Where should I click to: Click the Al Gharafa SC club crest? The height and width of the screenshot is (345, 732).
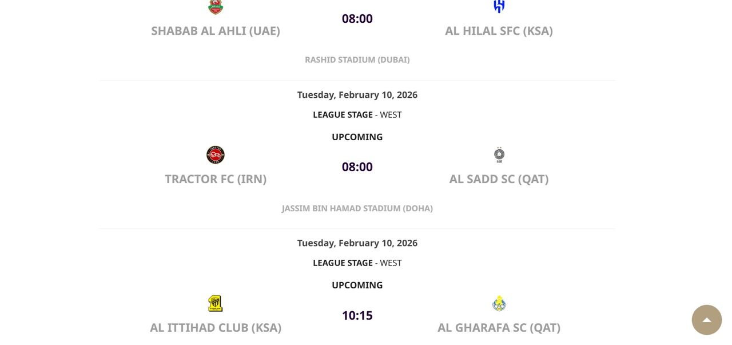[499, 303]
